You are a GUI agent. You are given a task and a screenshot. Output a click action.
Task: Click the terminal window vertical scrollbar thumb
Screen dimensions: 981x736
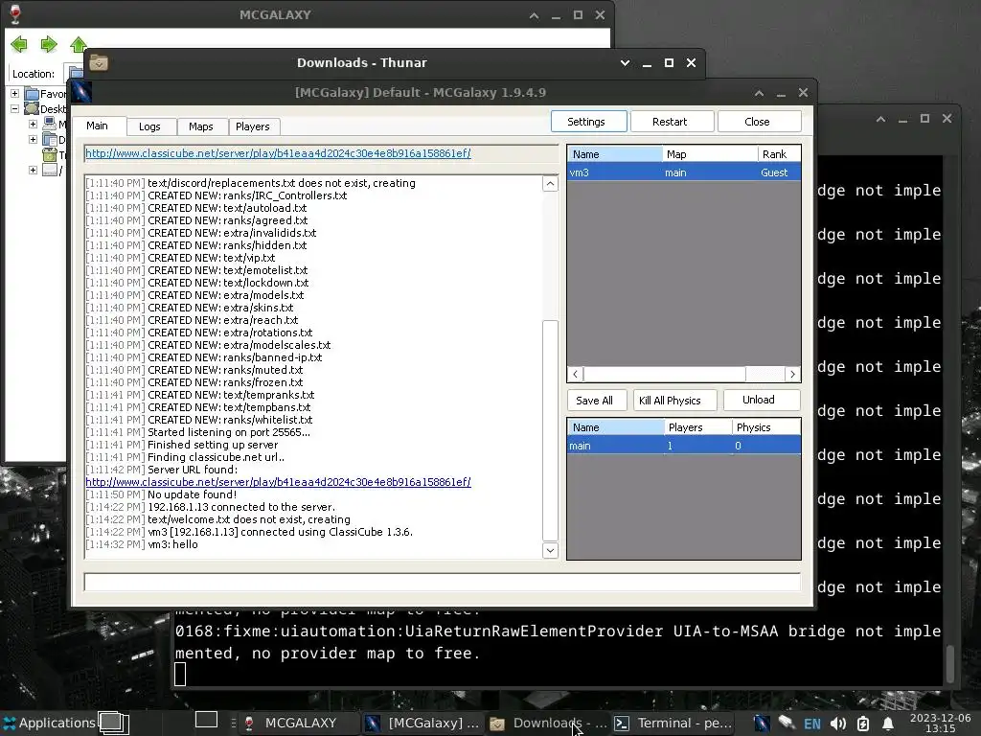coord(950,663)
